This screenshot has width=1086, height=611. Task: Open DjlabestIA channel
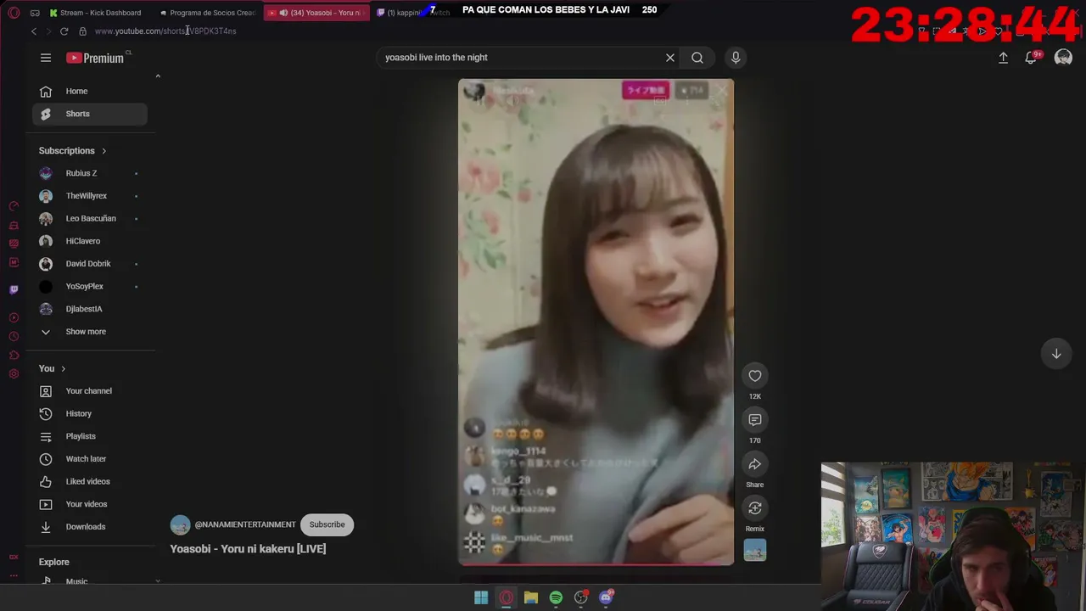90,309
